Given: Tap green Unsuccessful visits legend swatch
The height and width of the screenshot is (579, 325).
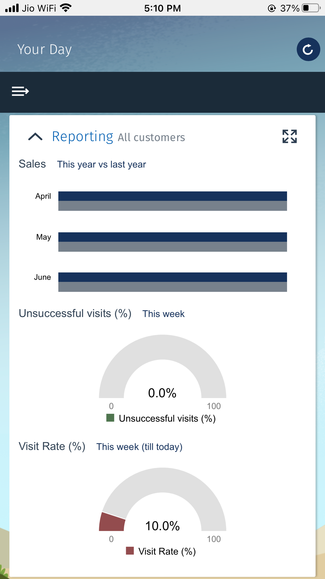Looking at the screenshot, I should pyautogui.click(x=110, y=418).
